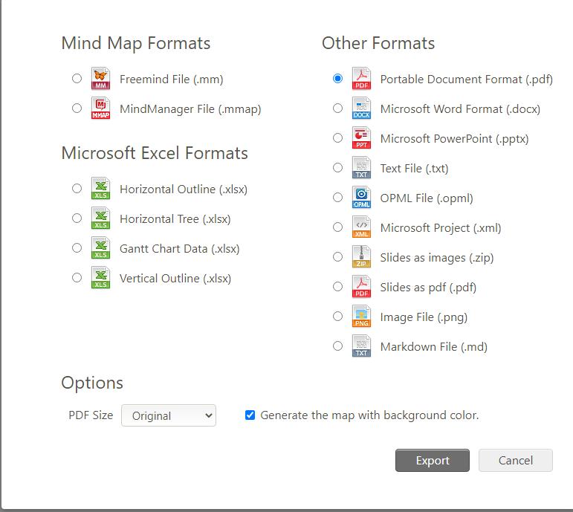Click the Cancel button
573x512 pixels.
pyautogui.click(x=515, y=461)
